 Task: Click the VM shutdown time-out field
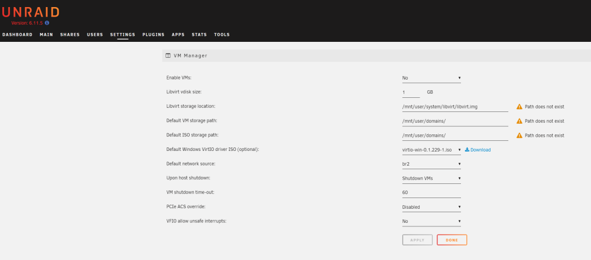click(431, 193)
